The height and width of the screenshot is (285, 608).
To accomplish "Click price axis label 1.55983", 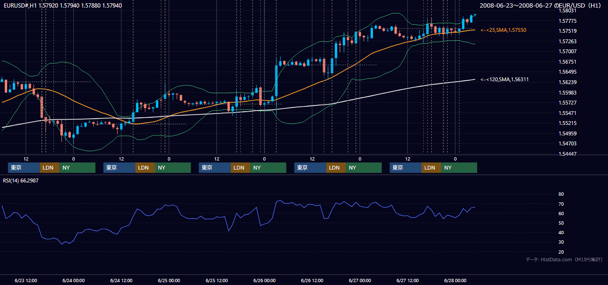I will pyautogui.click(x=568, y=93).
